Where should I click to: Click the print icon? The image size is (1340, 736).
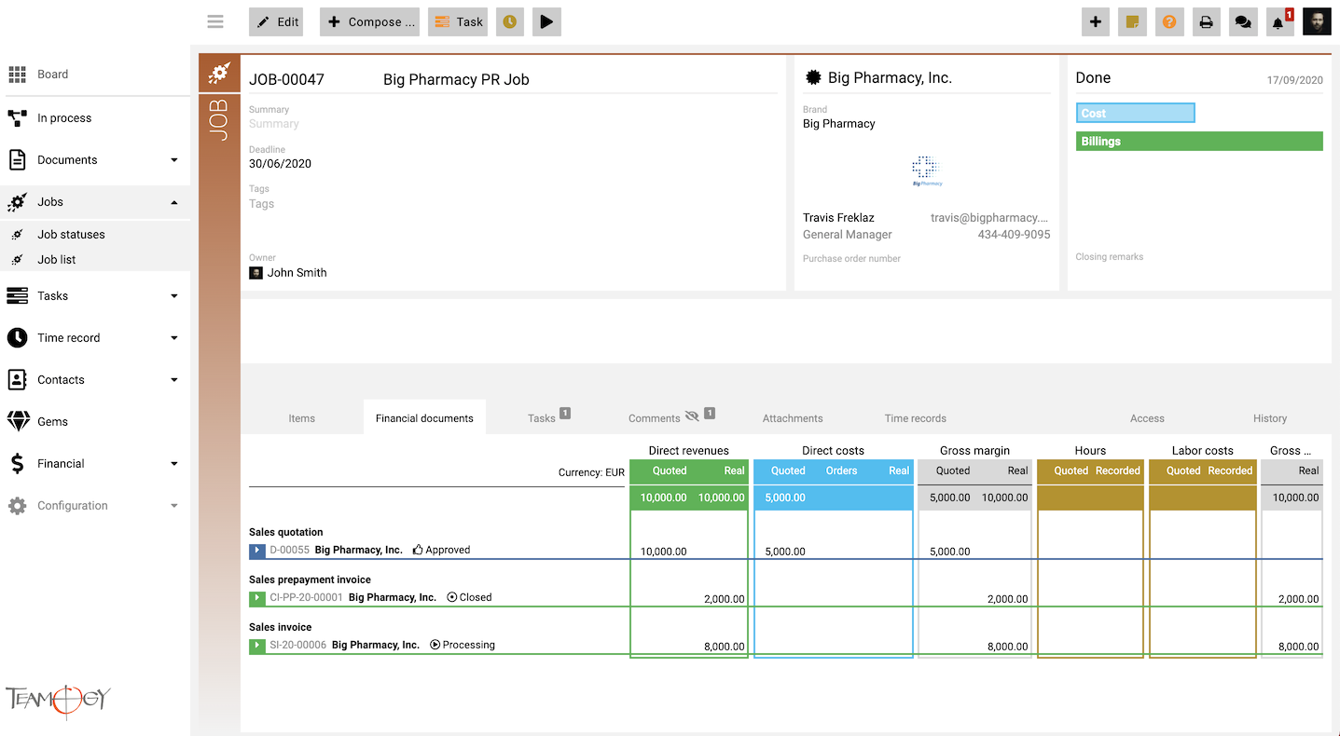(x=1206, y=22)
